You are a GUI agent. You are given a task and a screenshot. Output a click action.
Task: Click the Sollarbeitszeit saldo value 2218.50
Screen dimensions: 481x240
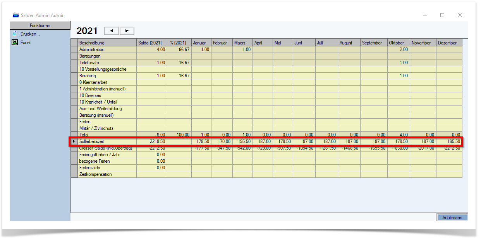click(157, 141)
